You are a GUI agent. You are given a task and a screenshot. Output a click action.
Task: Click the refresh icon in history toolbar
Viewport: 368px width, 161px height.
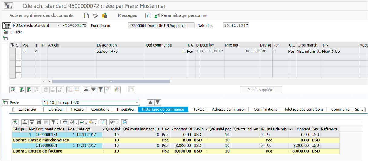tap(125, 122)
